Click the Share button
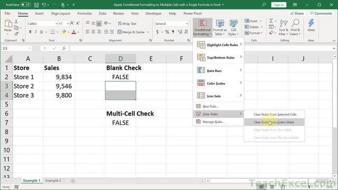Image resolution: width=338 pixels, height=190 pixels. [x=297, y=13]
